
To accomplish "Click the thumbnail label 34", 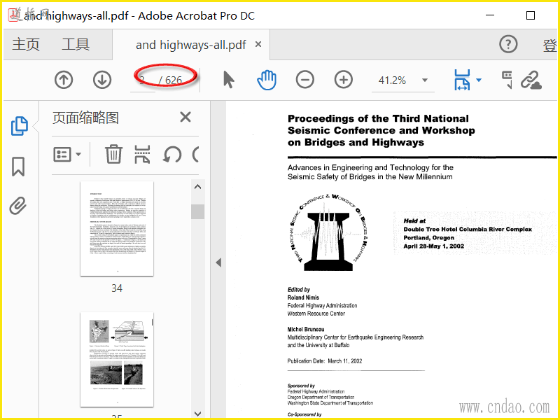I will tap(117, 288).
